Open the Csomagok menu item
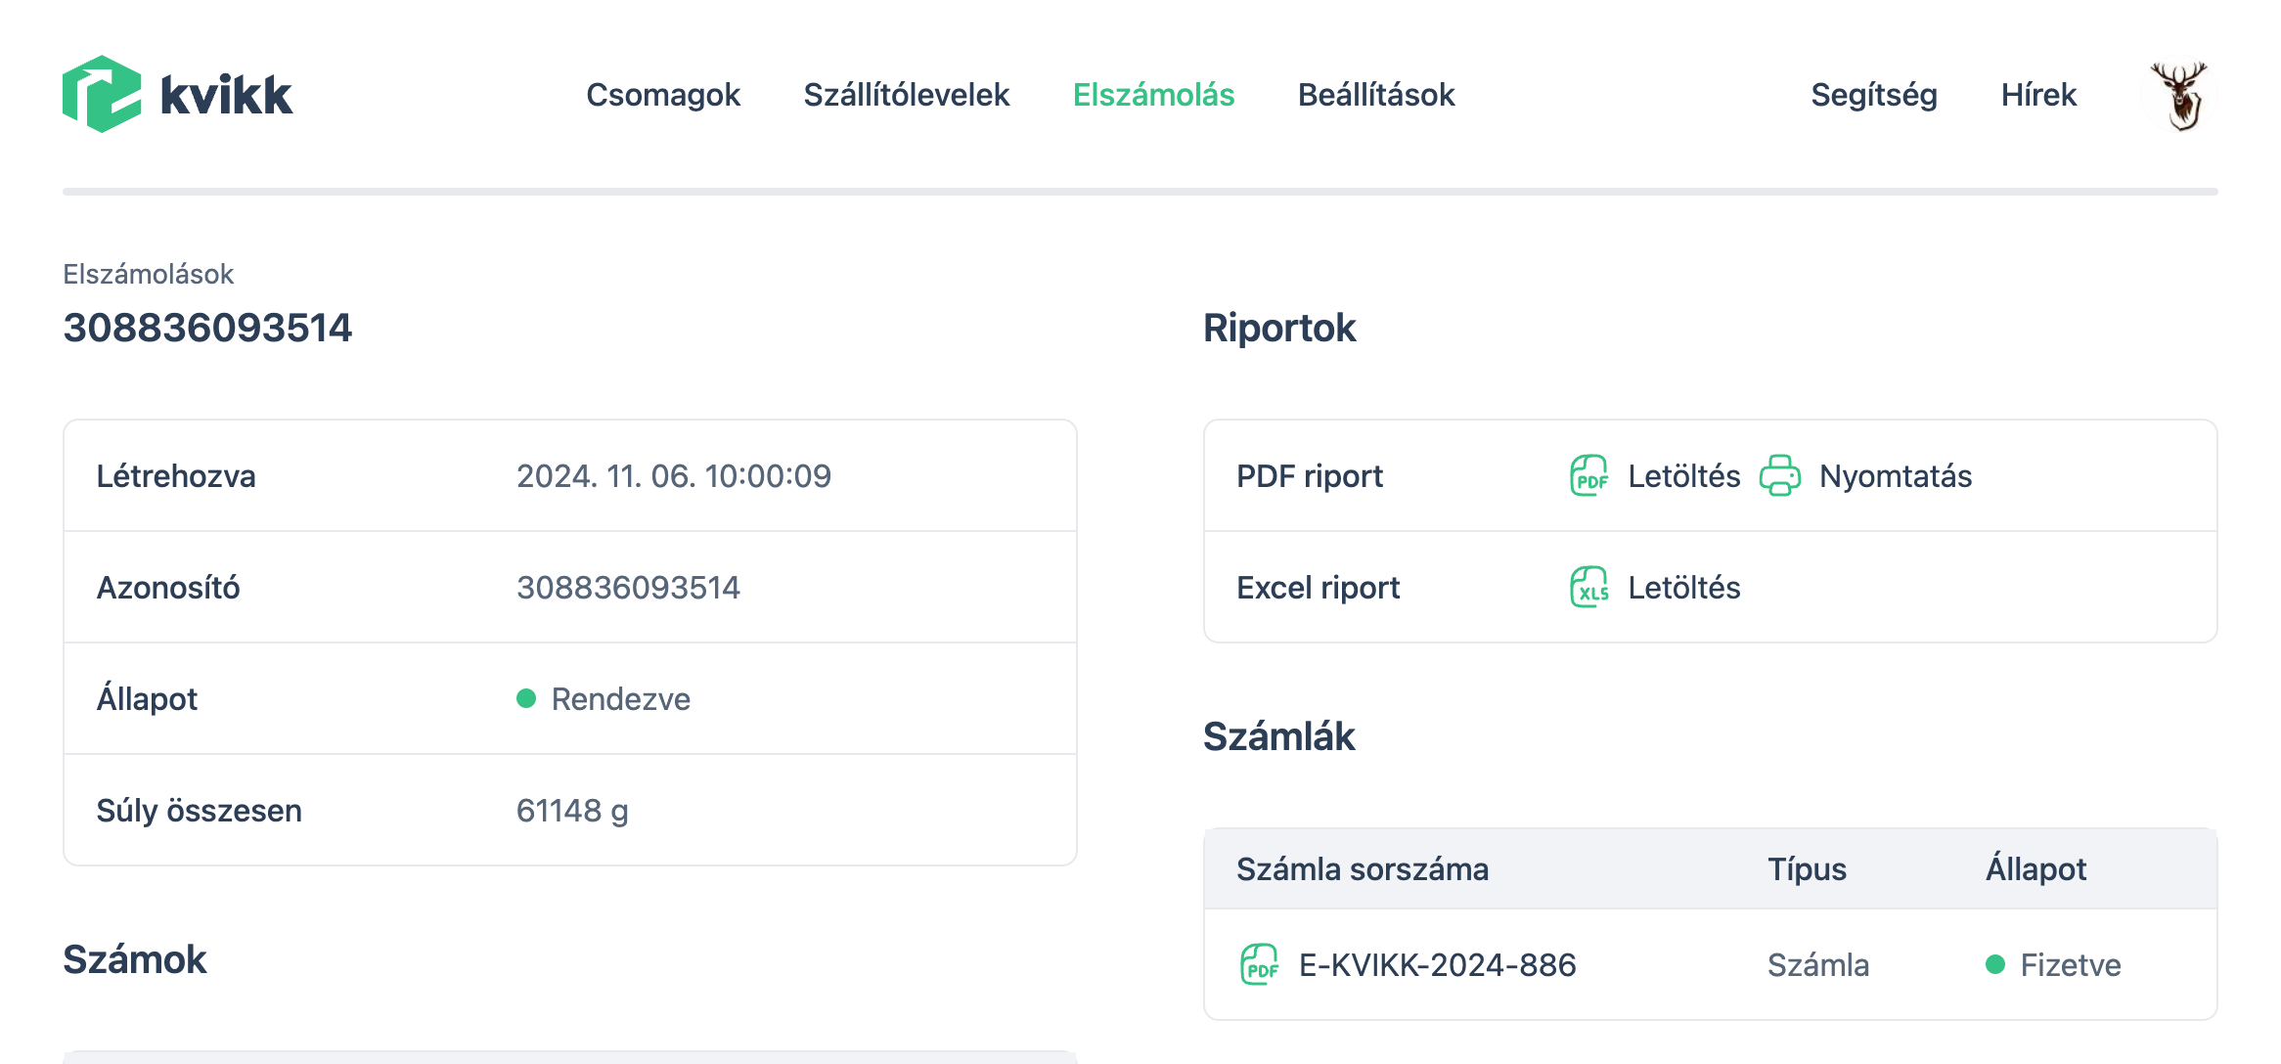The height and width of the screenshot is (1064, 2281). [x=663, y=95]
